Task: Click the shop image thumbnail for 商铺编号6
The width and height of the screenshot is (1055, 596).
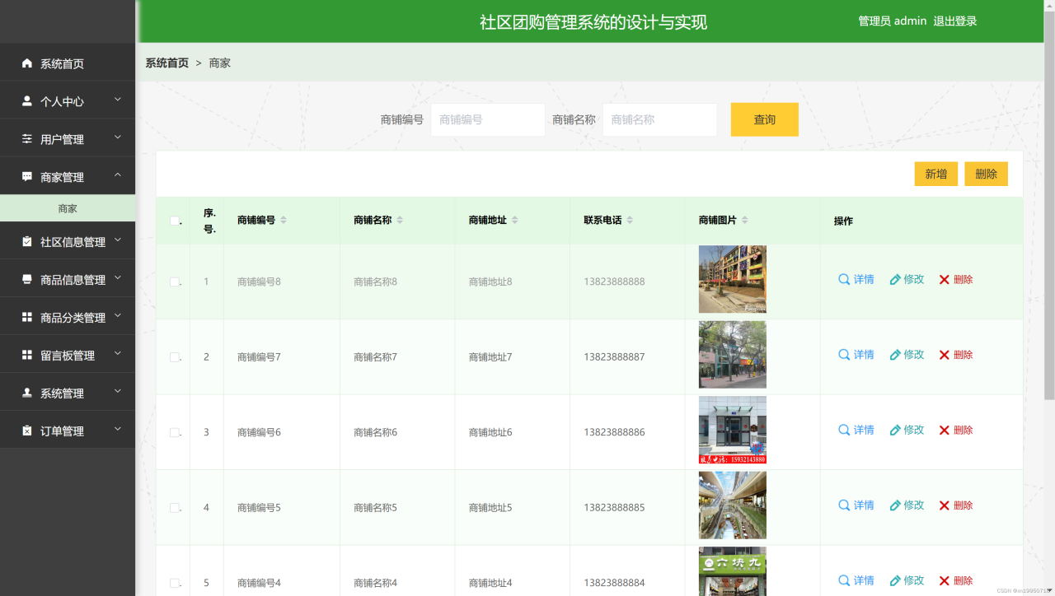Action: 732,430
